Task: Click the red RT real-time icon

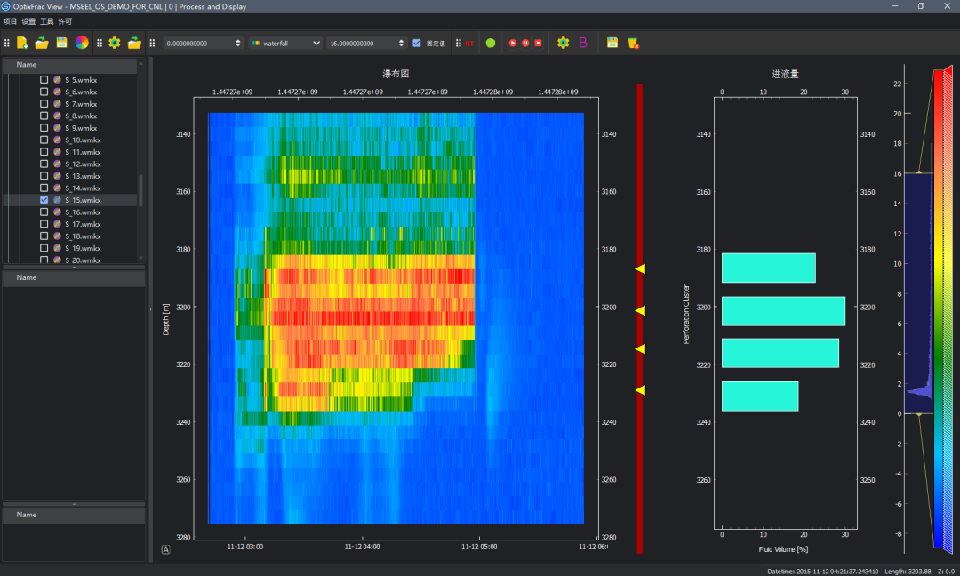Action: 468,43
